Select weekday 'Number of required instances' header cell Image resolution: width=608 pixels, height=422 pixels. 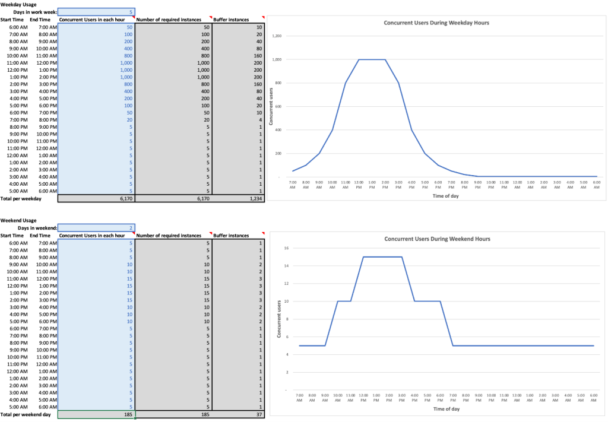coord(173,20)
